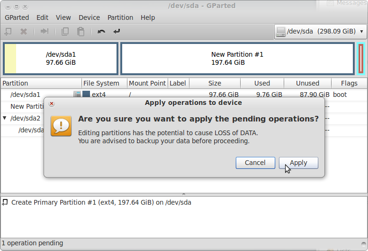Click the pending Create Primary Partition operation
This screenshot has width=368, height=251.
[101, 202]
